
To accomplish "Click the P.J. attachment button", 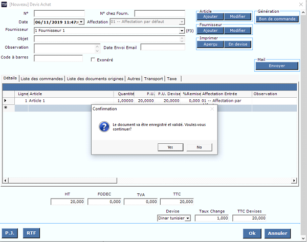I will [x=10, y=233].
